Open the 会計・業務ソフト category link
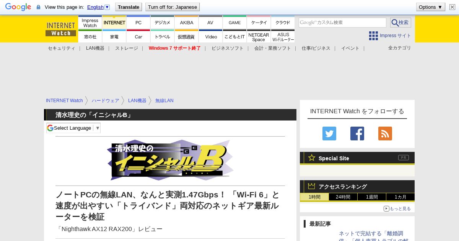The image size is (459, 241). coord(273,48)
